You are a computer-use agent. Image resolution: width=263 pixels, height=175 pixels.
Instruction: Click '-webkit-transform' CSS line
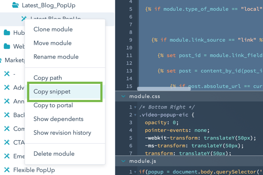(200, 138)
